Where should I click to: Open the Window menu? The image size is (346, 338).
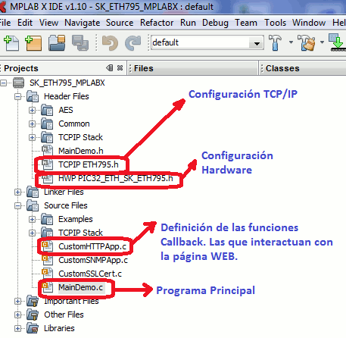click(309, 23)
